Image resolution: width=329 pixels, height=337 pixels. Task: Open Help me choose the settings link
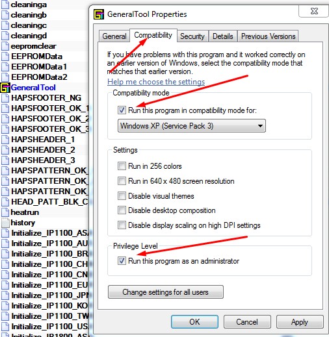pyautogui.click(x=156, y=82)
